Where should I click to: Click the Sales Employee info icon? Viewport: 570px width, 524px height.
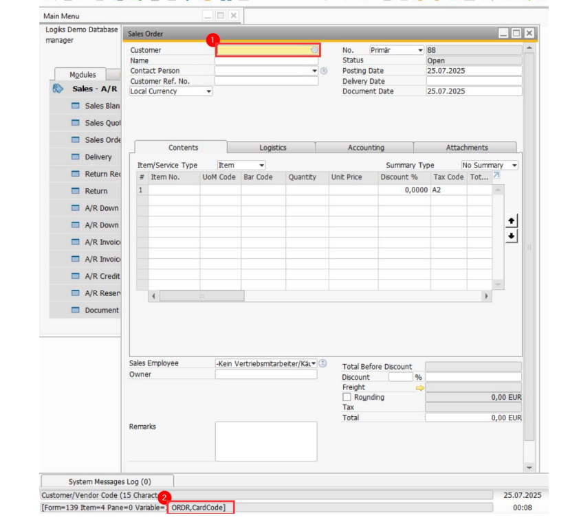coord(323,363)
